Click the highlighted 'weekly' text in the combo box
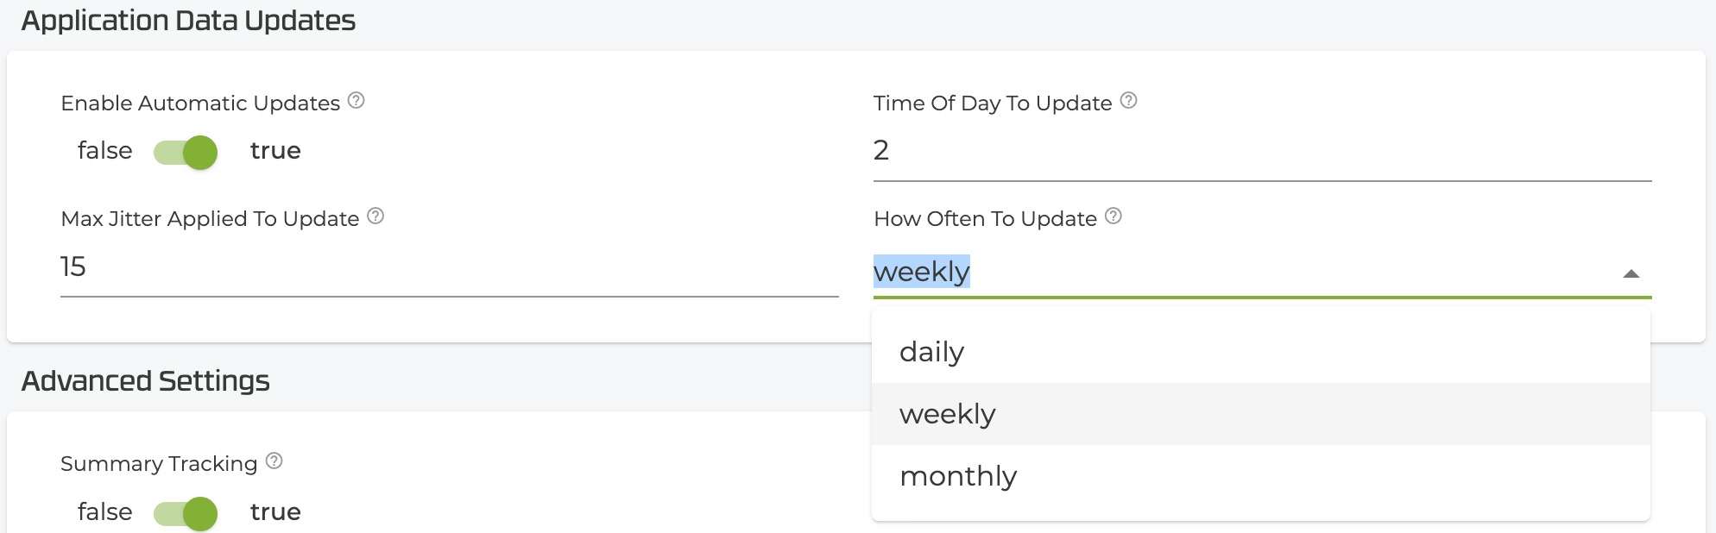Screen dimensions: 1716x533 point(922,272)
